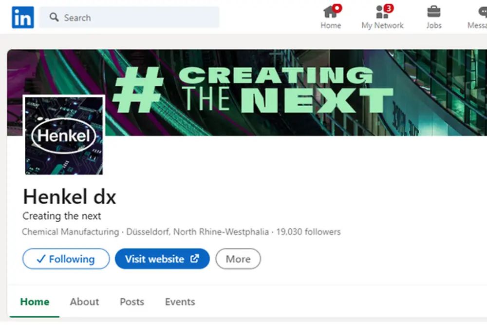487x325 pixels.
Task: Open My Network with 3 notifications
Action: (x=382, y=17)
